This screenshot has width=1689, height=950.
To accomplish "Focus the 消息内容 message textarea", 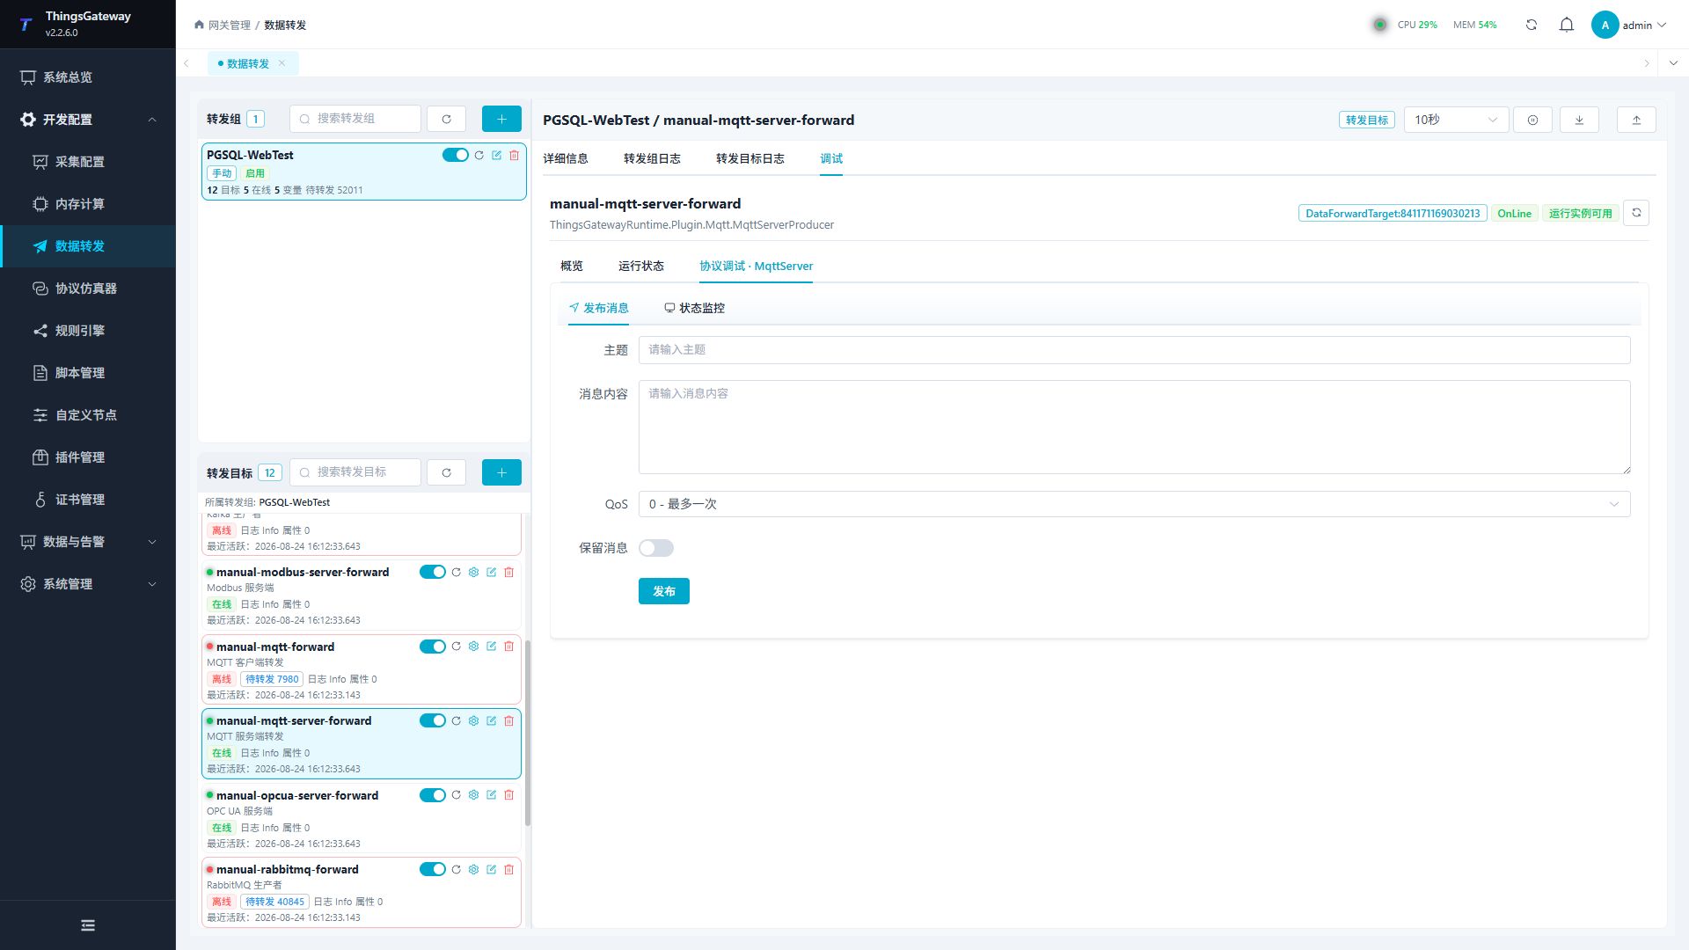I will coord(1134,427).
